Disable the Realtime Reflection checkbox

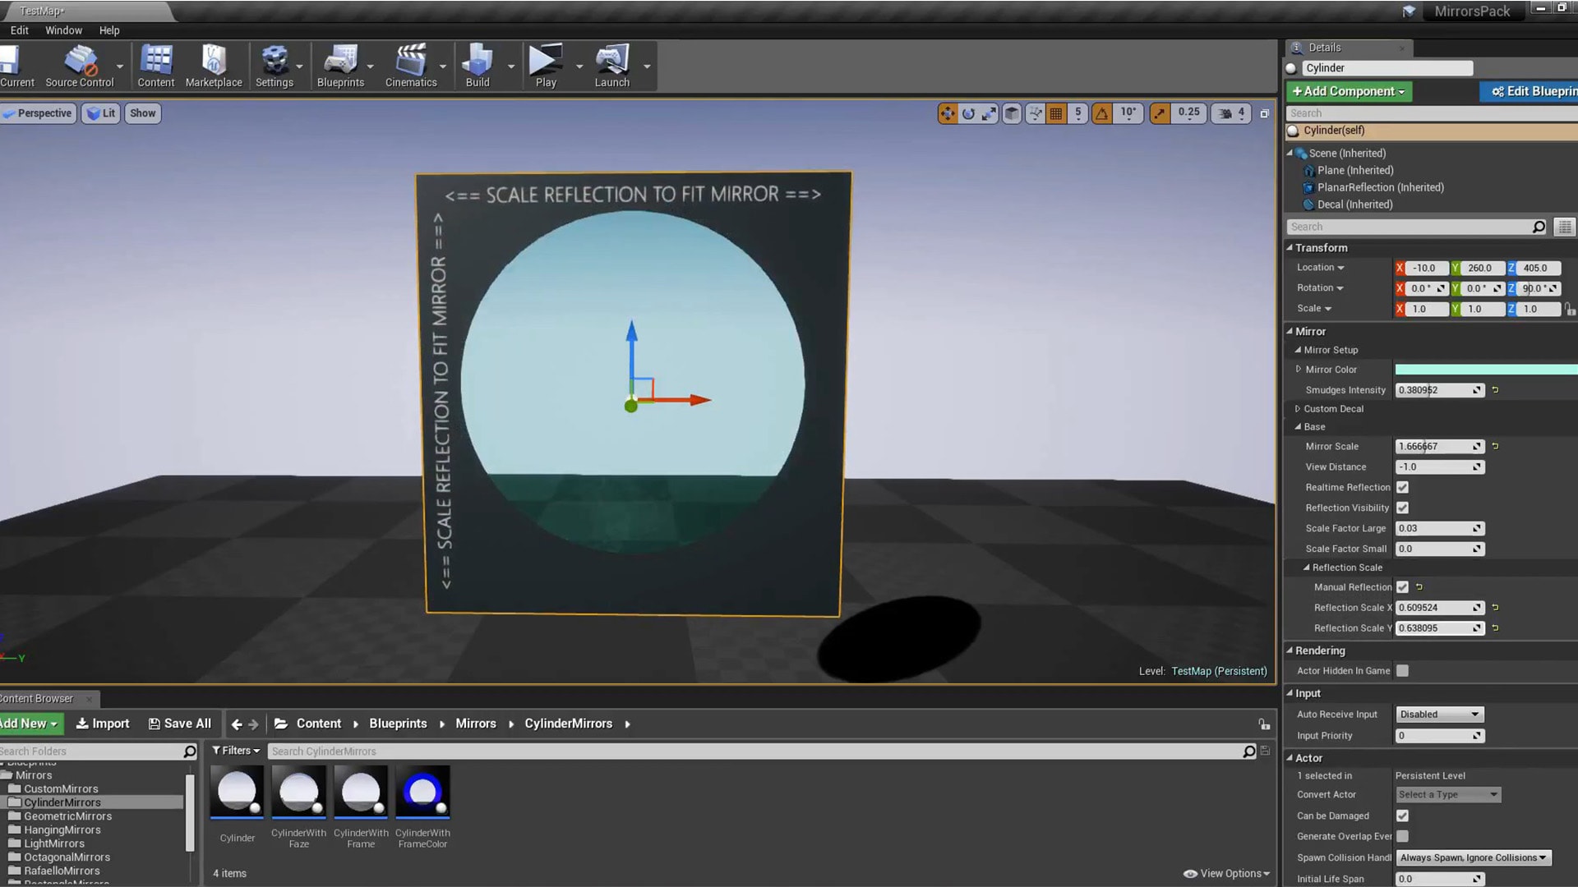tap(1403, 487)
